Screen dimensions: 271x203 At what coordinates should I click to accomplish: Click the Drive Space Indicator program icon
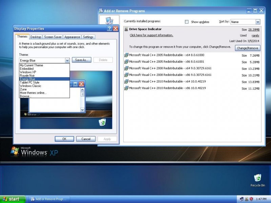126,29
